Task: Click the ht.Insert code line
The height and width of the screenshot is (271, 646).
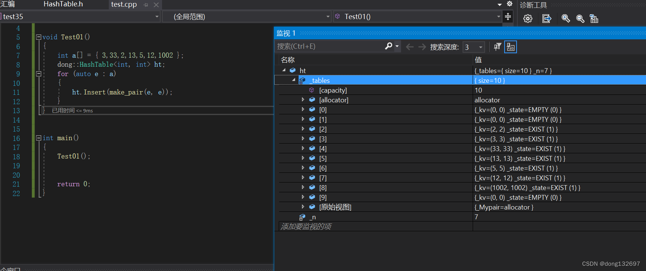Action: coord(122,92)
